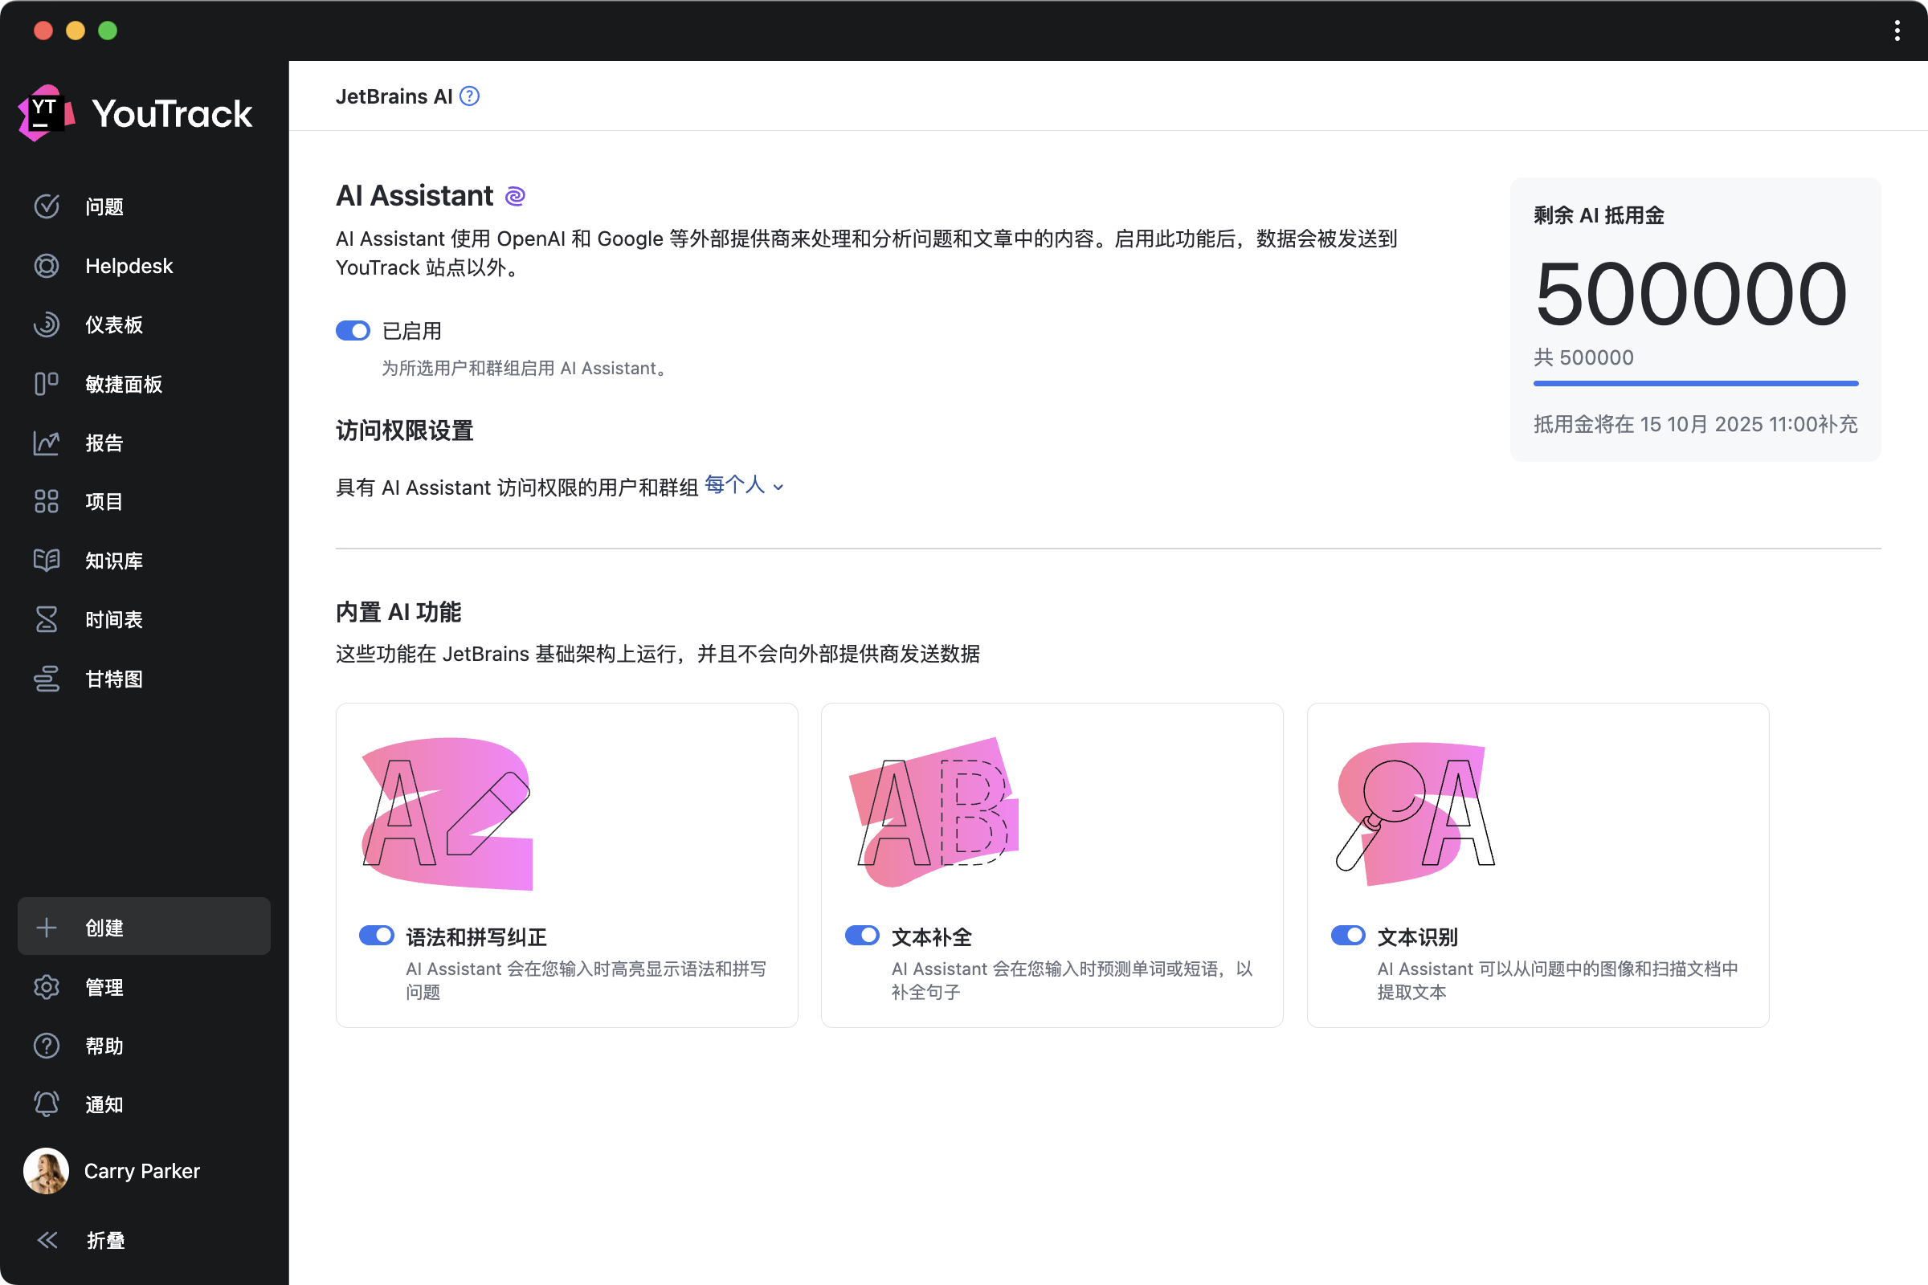Image resolution: width=1928 pixels, height=1285 pixels.
Task: Open the 仪表板 dashboard icon
Action: [47, 325]
